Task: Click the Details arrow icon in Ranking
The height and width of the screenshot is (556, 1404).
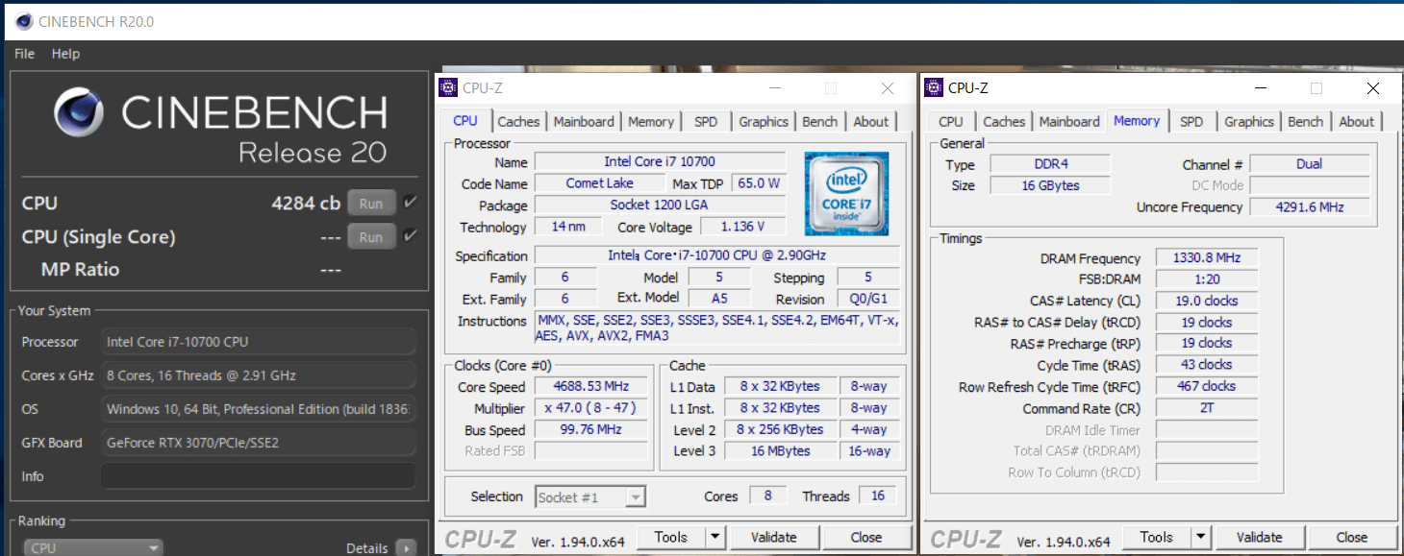Action: point(406,548)
